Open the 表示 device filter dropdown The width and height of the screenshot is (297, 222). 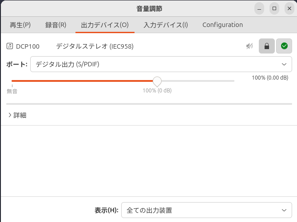click(206, 210)
